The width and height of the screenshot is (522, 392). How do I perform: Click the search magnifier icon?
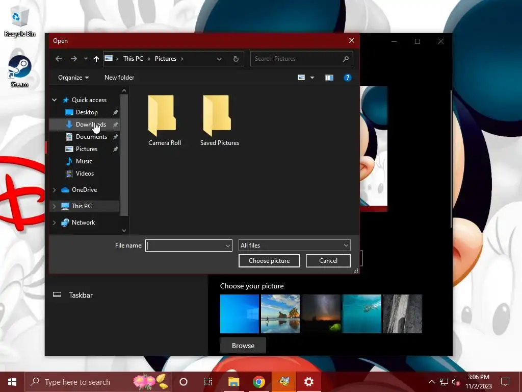pyautogui.click(x=346, y=59)
